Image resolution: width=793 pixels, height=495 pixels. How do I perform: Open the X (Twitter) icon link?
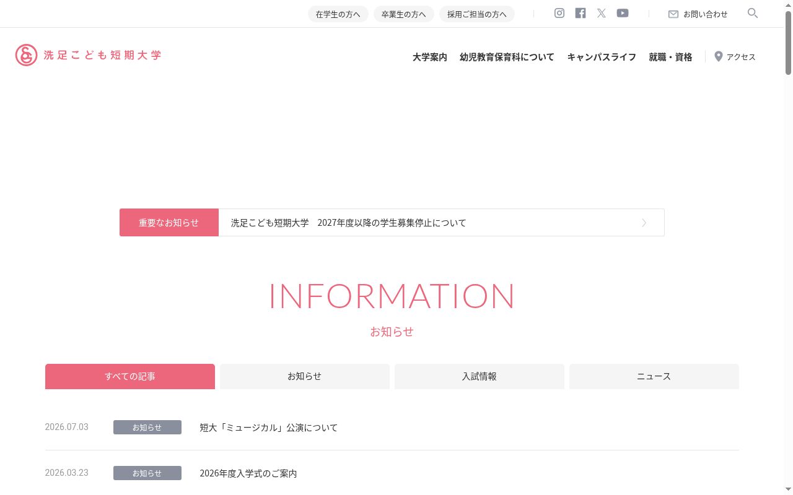pyautogui.click(x=602, y=13)
